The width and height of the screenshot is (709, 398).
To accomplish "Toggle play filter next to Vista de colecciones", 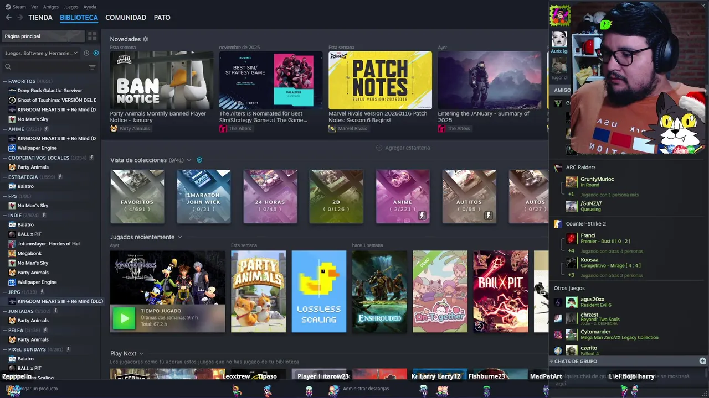I will [x=199, y=160].
